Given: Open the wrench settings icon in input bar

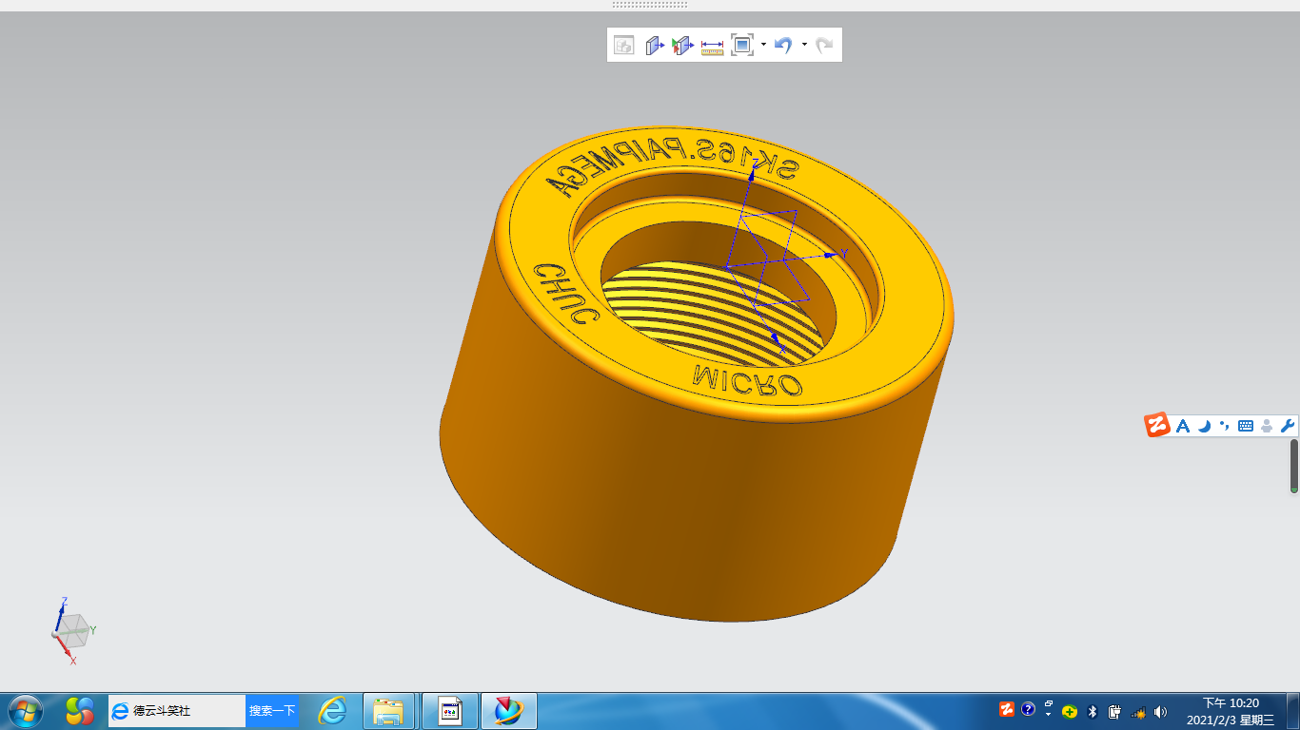Looking at the screenshot, I should (x=1288, y=426).
